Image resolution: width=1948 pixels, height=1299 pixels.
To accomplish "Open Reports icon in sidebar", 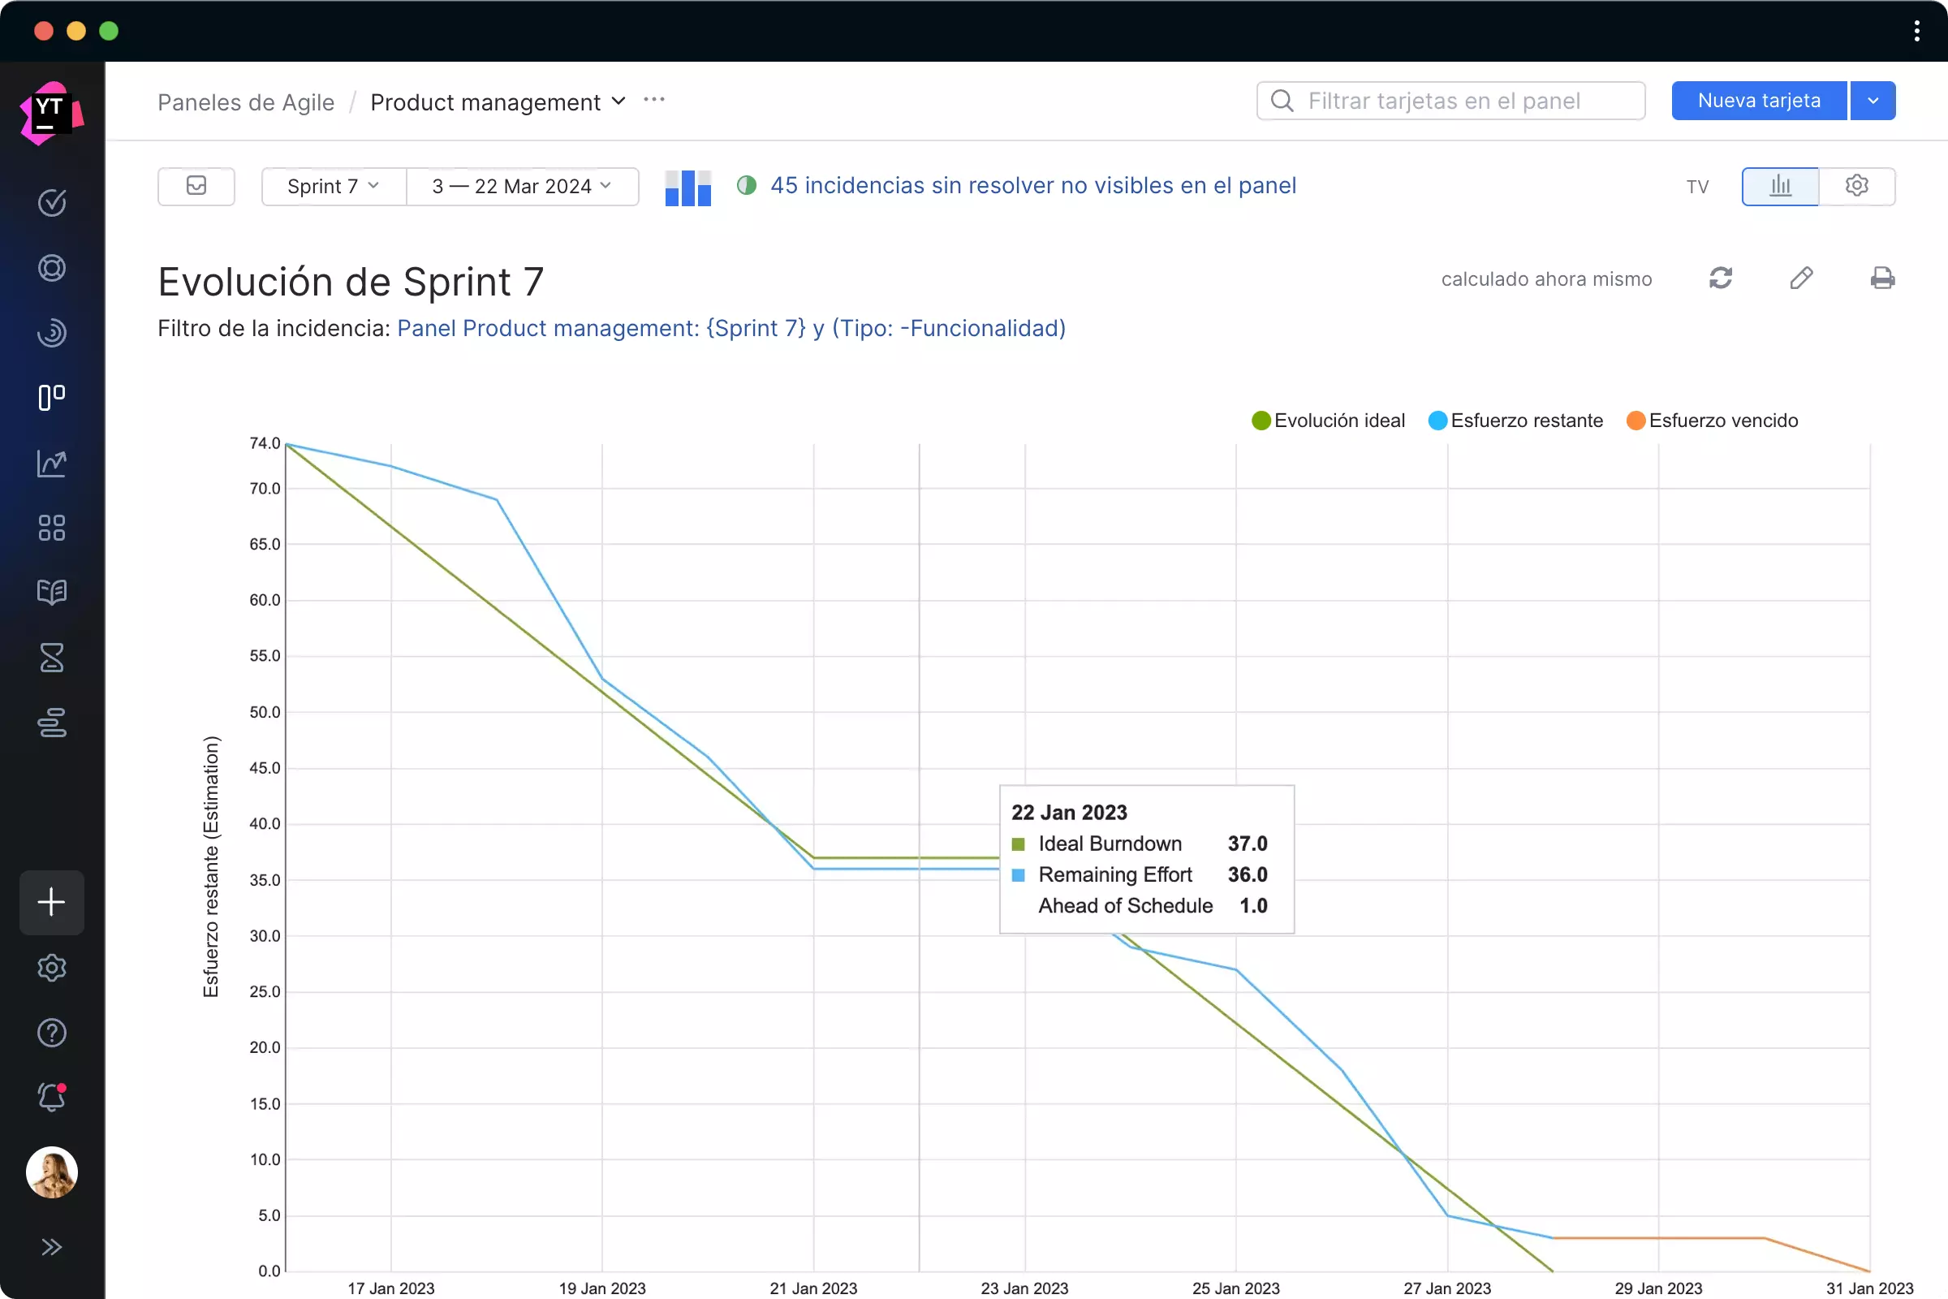I will coord(51,463).
